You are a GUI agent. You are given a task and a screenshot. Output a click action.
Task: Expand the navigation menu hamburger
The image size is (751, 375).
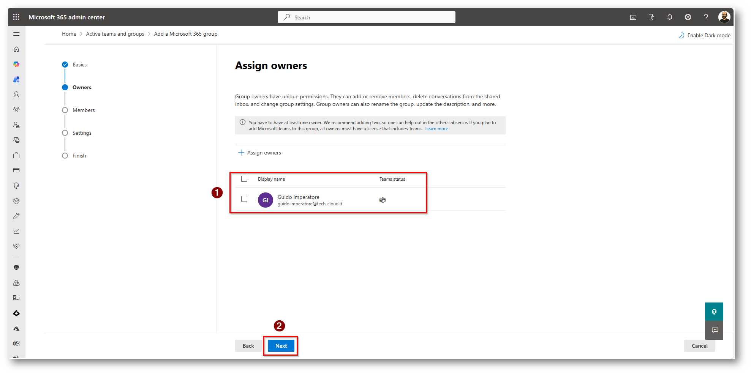click(x=16, y=34)
